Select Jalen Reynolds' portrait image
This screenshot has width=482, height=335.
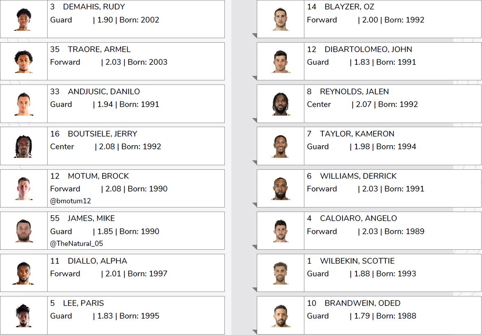(281, 104)
